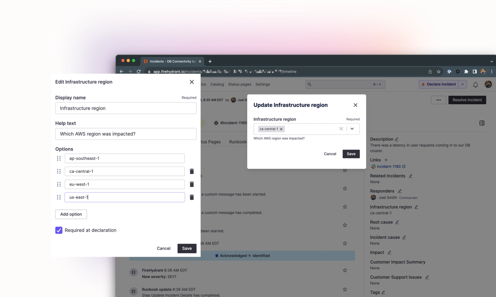This screenshot has width=496, height=297.
Task: Edit Related Incidents with pencil icon
Action: tap(410, 176)
